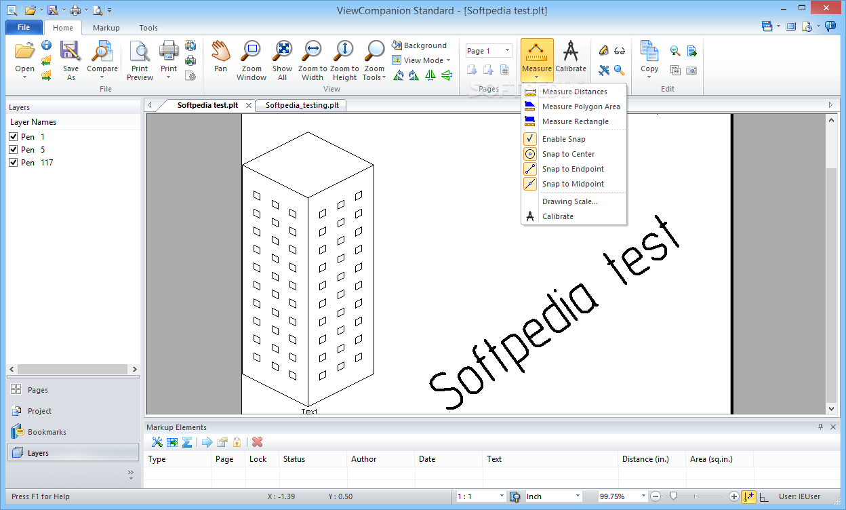Click the highlighter marker icon
This screenshot has height=510, width=846.
pyautogui.click(x=603, y=51)
